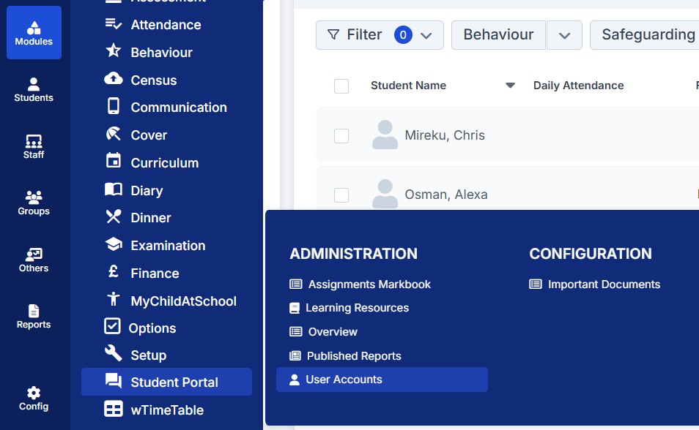The height and width of the screenshot is (430, 699).
Task: Select the checkbox for Osman, Alexa
Action: click(341, 195)
